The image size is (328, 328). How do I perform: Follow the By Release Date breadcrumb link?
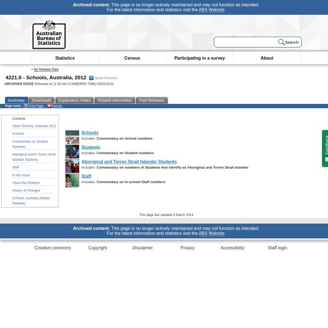(46, 69)
